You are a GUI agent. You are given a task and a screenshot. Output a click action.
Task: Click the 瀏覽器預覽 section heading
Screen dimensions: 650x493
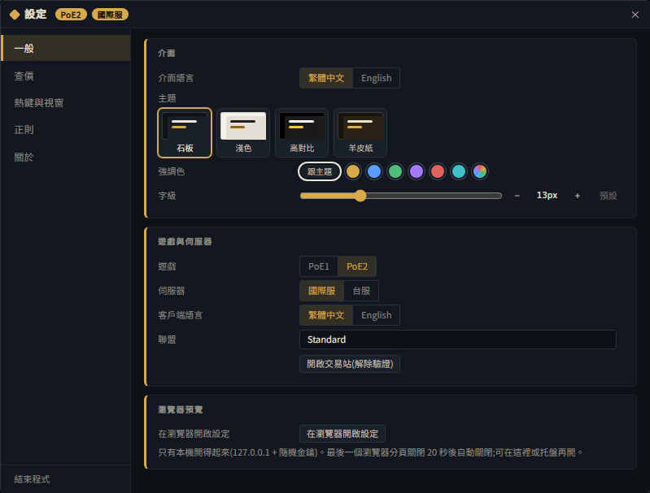point(181,409)
